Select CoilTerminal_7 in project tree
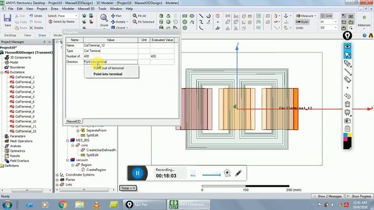Screen dimensions: 374x210 click(x=25, y=107)
